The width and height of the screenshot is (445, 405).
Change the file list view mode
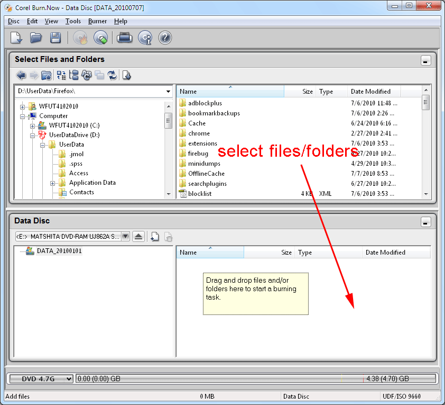point(61,75)
